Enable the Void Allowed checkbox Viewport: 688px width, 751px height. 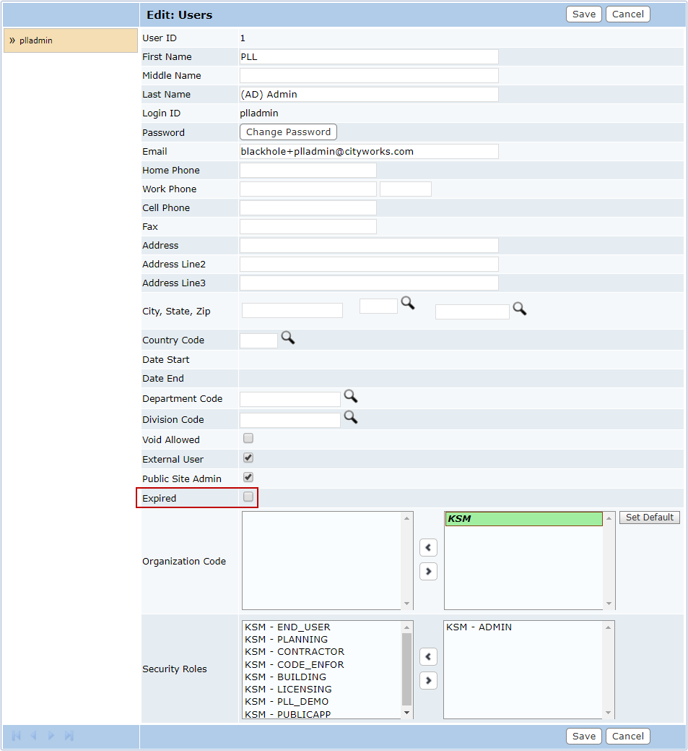click(248, 439)
